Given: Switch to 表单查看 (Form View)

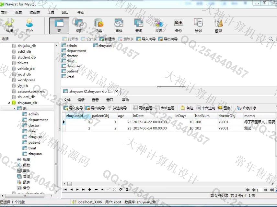Looking at the screenshot, I should pyautogui.click(x=165, y=108).
